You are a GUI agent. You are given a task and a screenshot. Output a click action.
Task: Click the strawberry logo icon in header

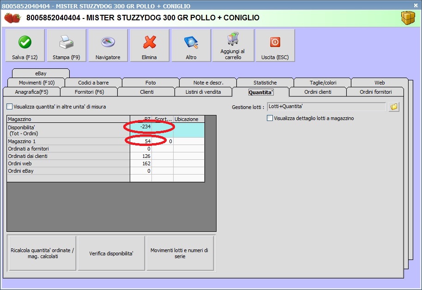(12, 18)
